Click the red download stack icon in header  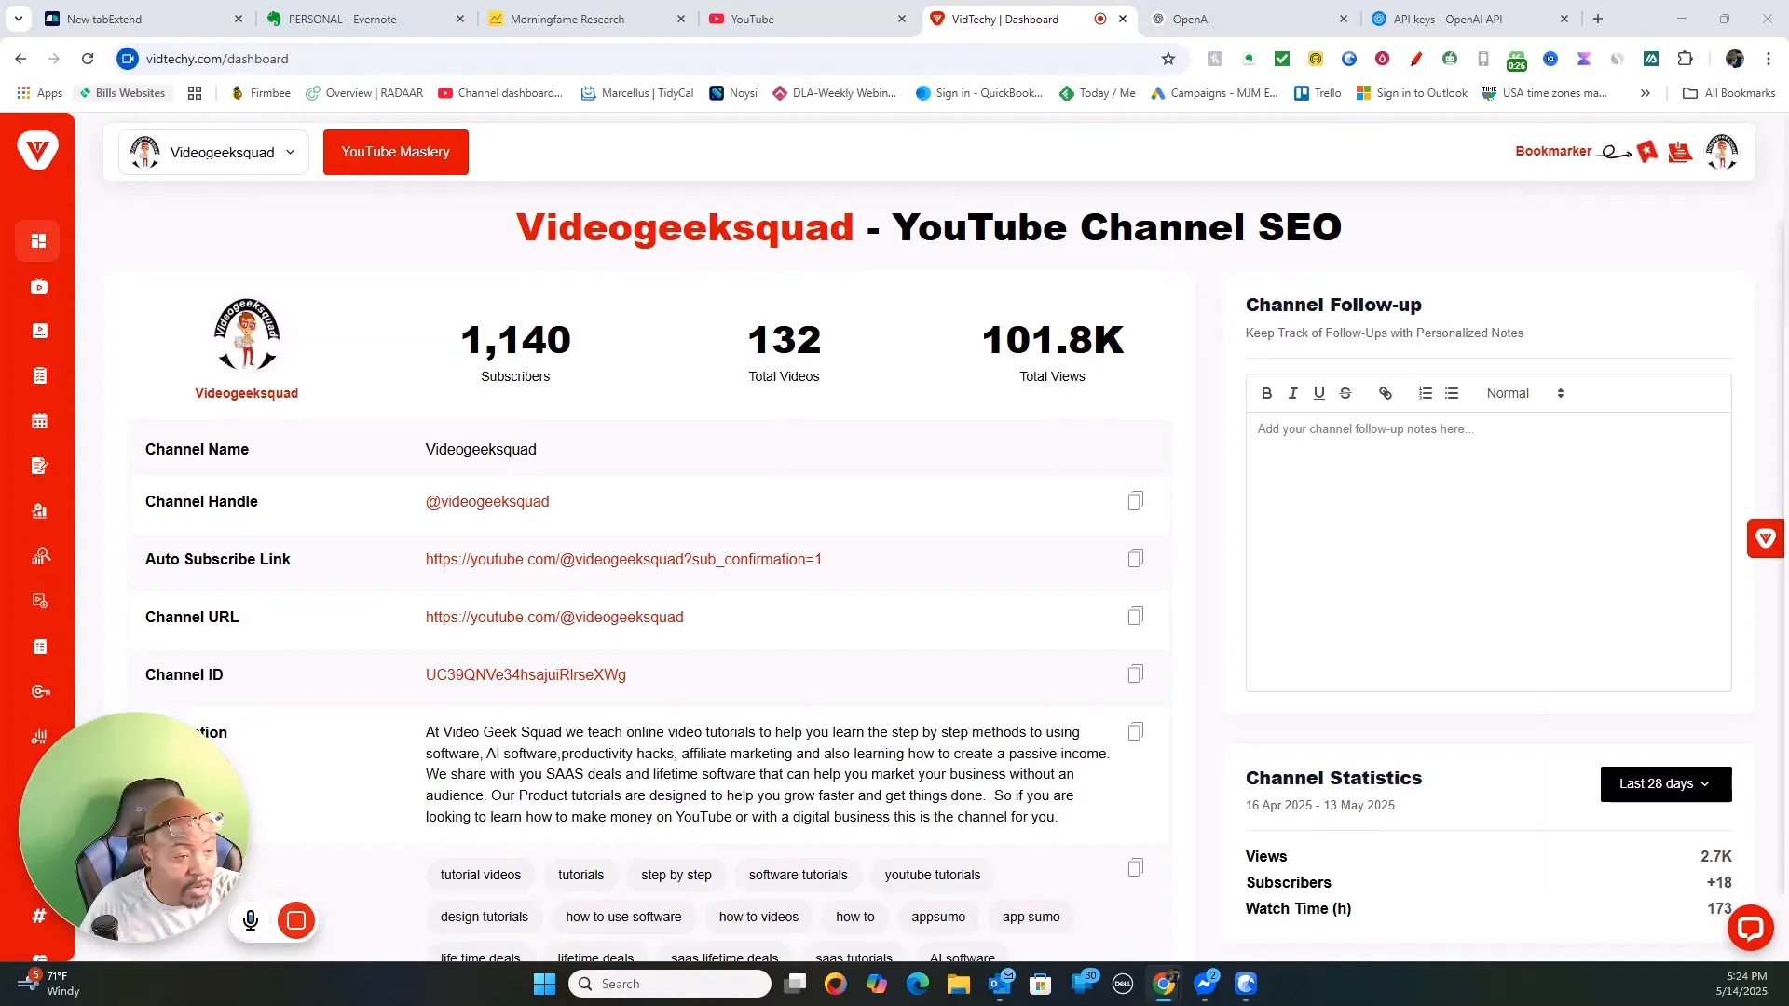(1680, 151)
